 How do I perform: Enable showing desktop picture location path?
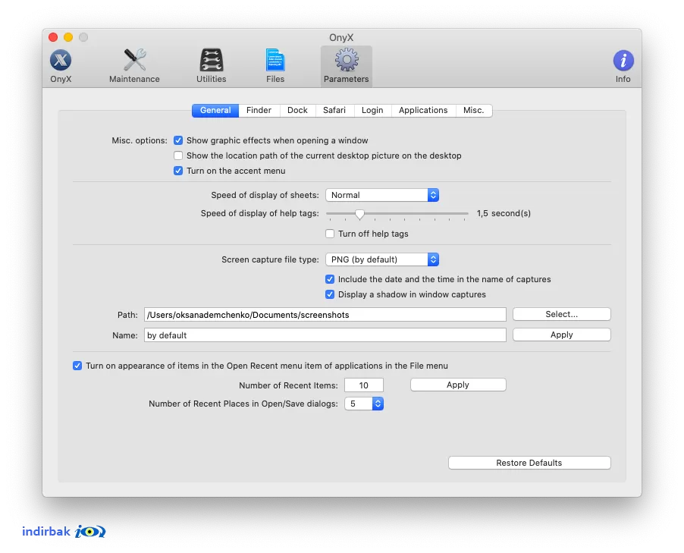click(178, 156)
